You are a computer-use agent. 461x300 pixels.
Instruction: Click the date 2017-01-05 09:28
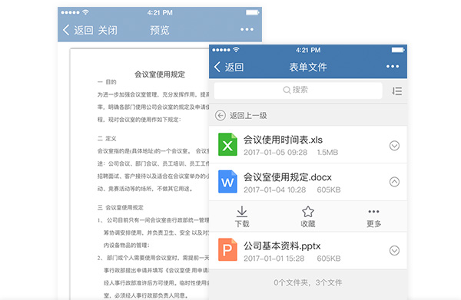tap(275, 153)
